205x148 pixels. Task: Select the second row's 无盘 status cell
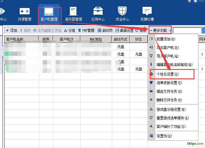(x=139, y=54)
